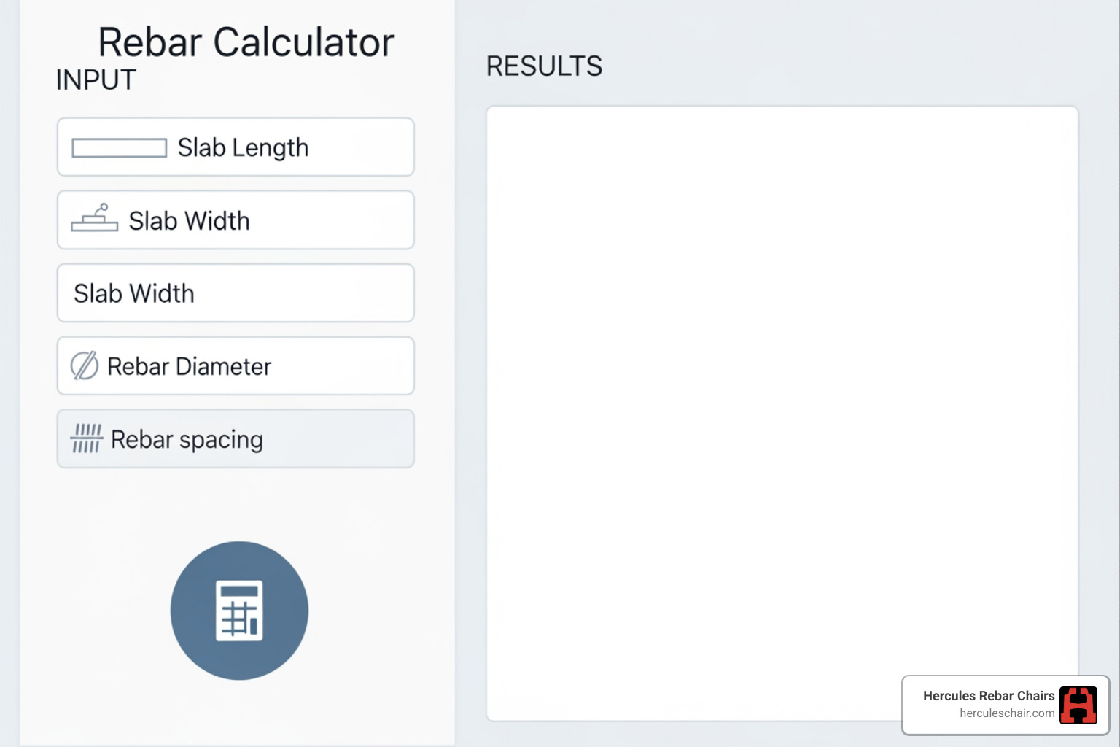Select the Rebar Diameter circle icon
The width and height of the screenshot is (1120, 747).
coord(84,366)
